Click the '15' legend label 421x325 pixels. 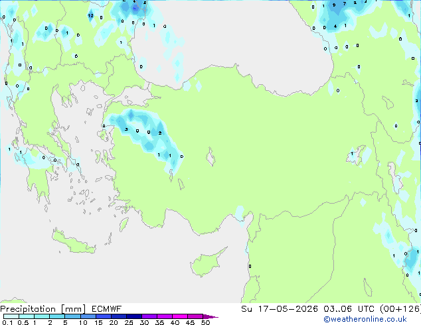(x=98, y=322)
